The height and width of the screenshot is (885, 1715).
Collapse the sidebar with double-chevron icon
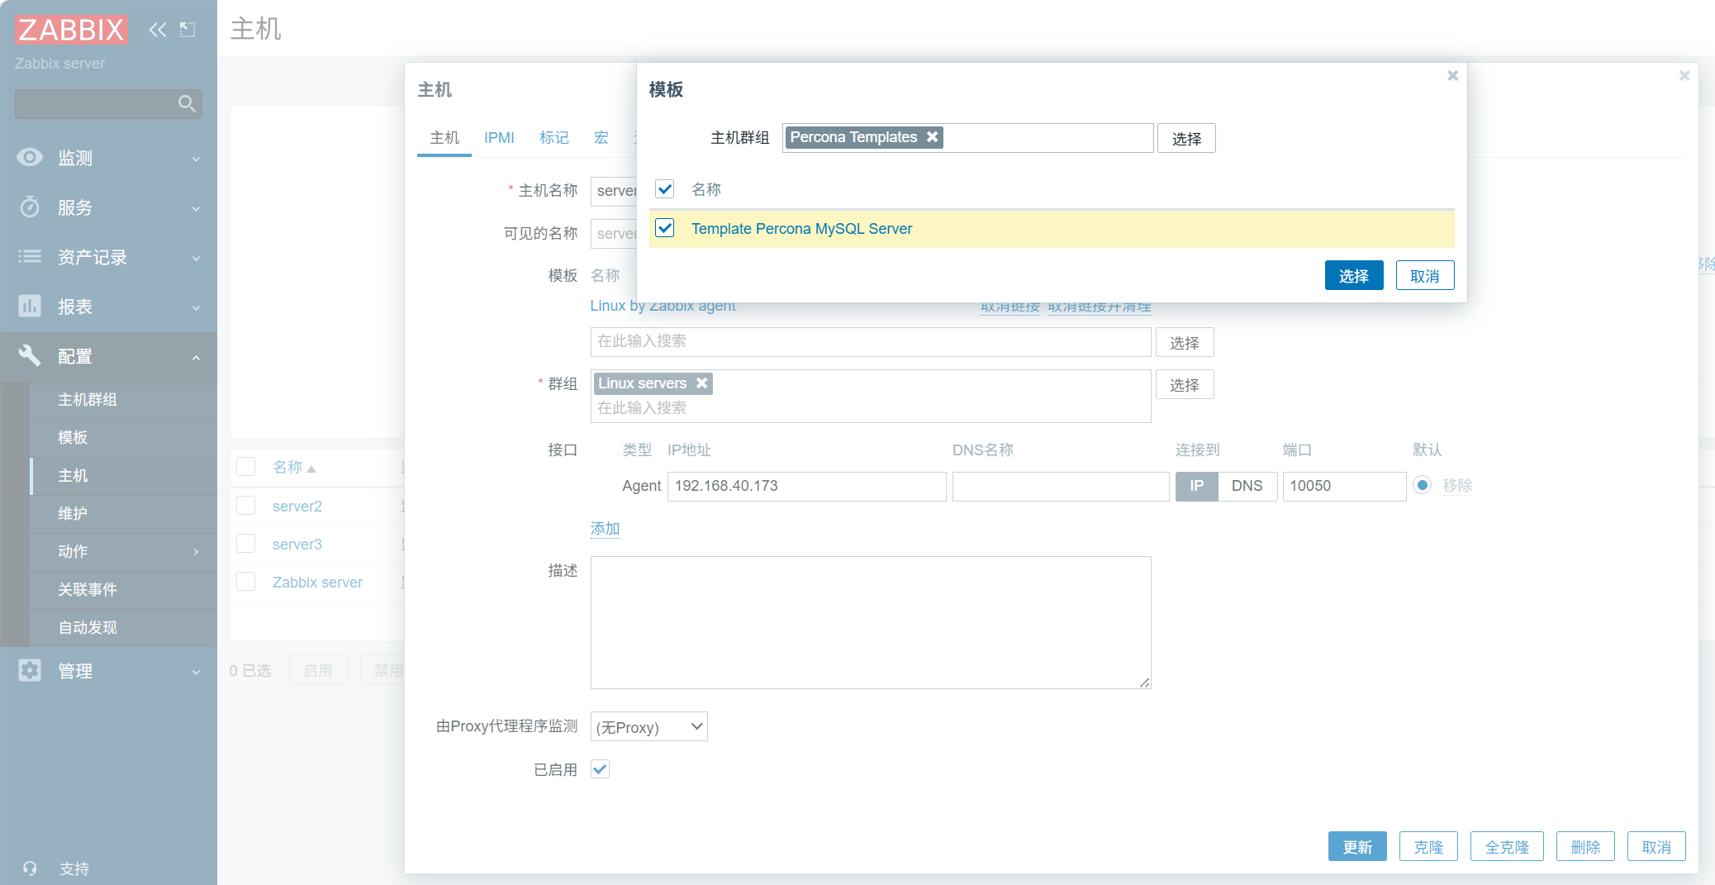pyautogui.click(x=157, y=30)
